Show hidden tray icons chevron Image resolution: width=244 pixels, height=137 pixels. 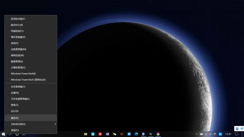tap(197, 134)
